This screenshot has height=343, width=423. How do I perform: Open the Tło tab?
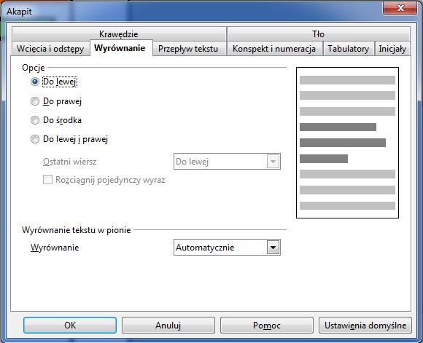point(318,34)
